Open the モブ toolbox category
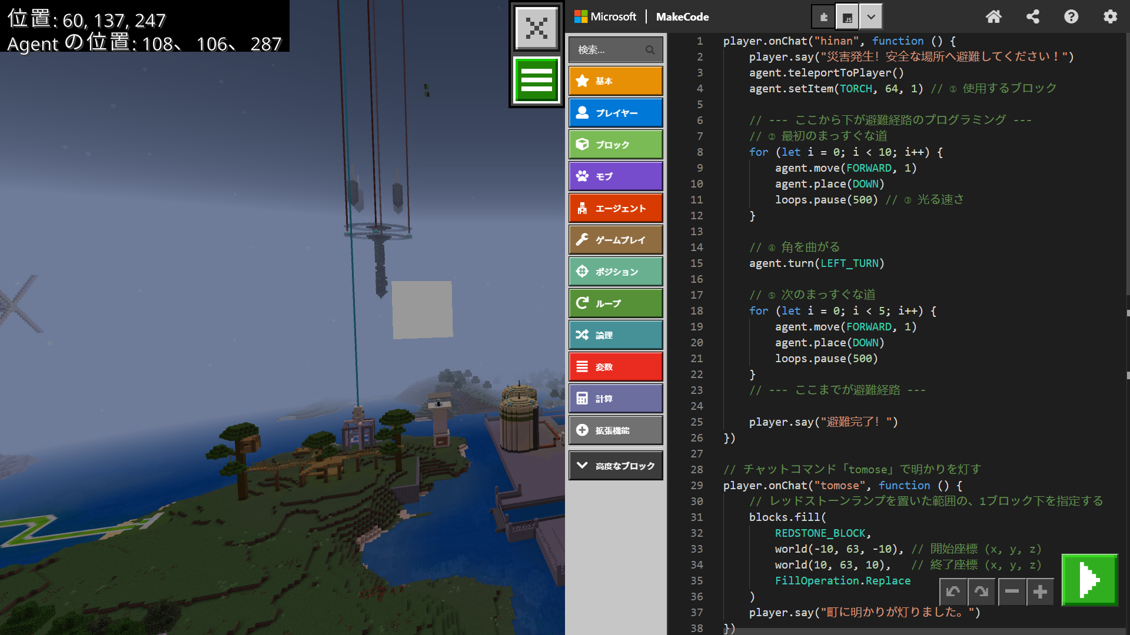 (616, 176)
